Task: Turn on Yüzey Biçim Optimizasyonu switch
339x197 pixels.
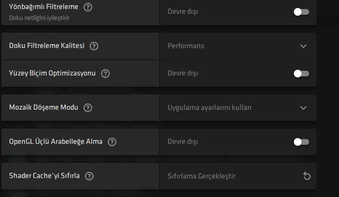Action: click(301, 74)
